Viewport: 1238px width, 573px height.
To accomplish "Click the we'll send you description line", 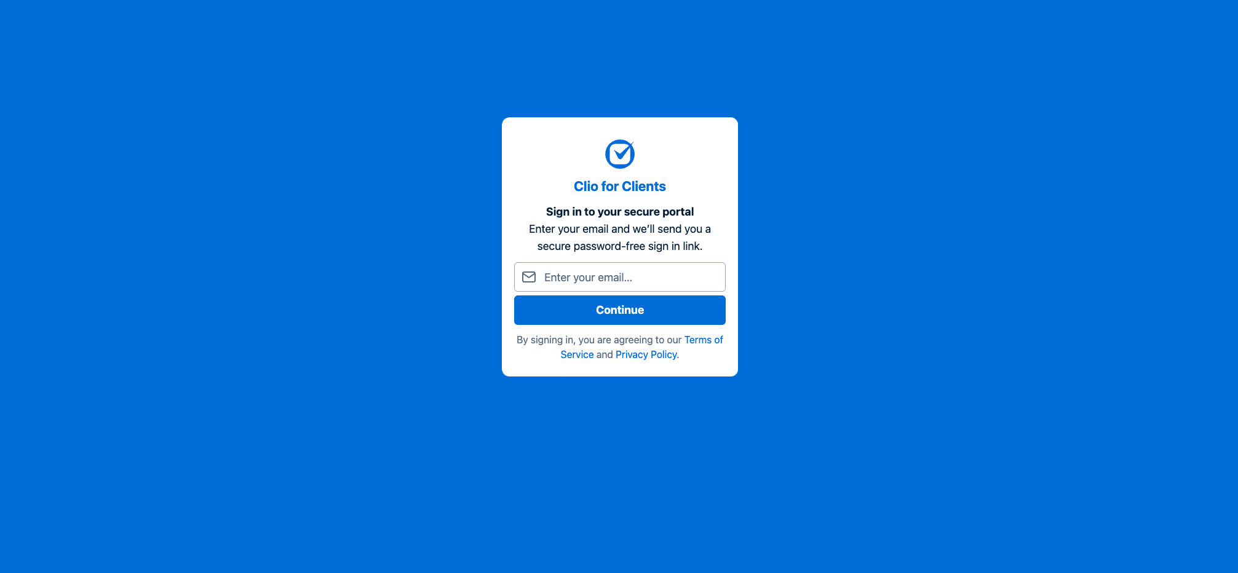I will 620,229.
